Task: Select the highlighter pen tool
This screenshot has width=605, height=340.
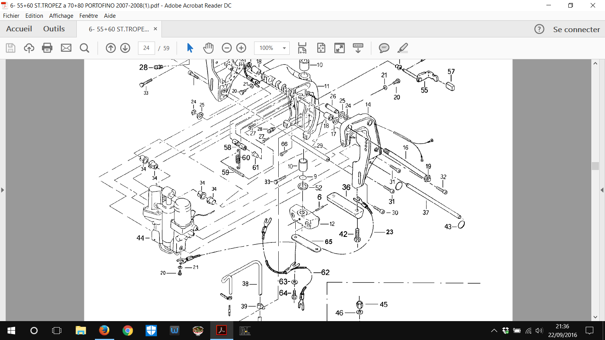Action: 403,48
